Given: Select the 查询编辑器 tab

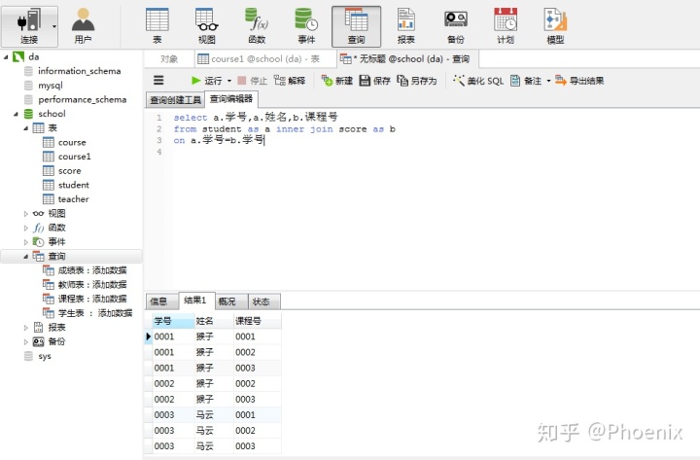Looking at the screenshot, I should click(x=231, y=98).
